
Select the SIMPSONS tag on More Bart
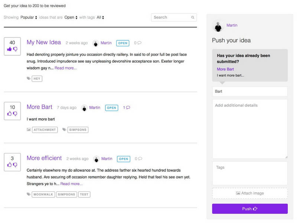click(78, 129)
